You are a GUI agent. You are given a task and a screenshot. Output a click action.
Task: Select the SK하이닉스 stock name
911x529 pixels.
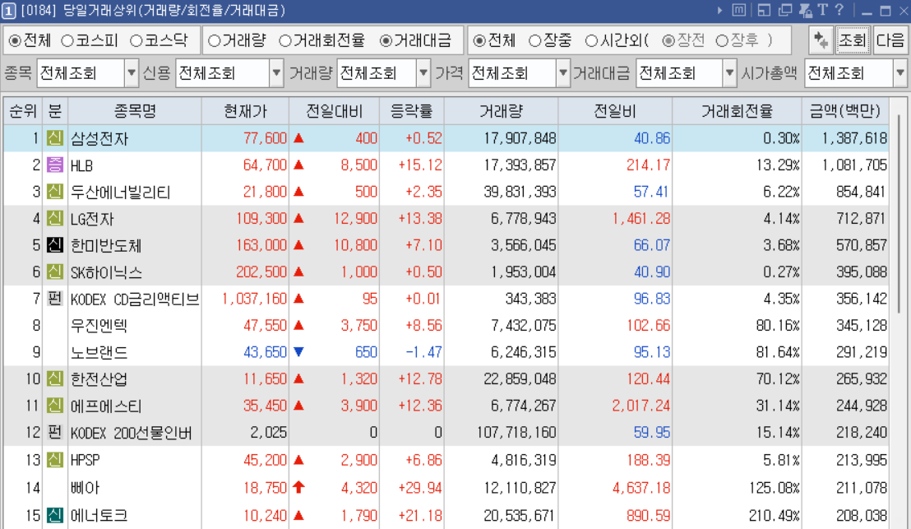pos(106,272)
